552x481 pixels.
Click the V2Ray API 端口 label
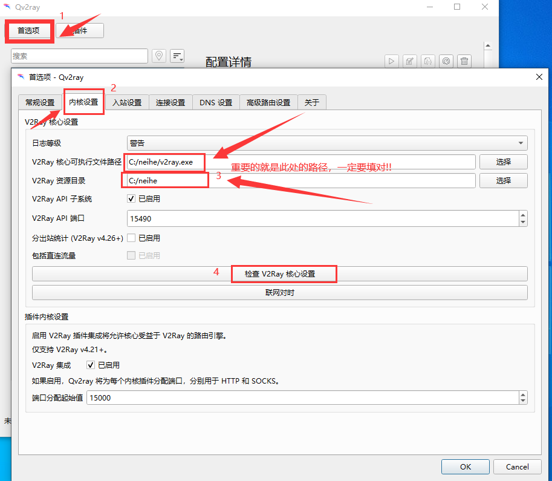click(58, 218)
